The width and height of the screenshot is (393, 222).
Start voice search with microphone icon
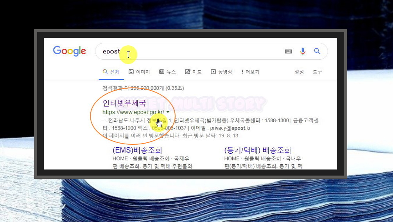coord(303,51)
